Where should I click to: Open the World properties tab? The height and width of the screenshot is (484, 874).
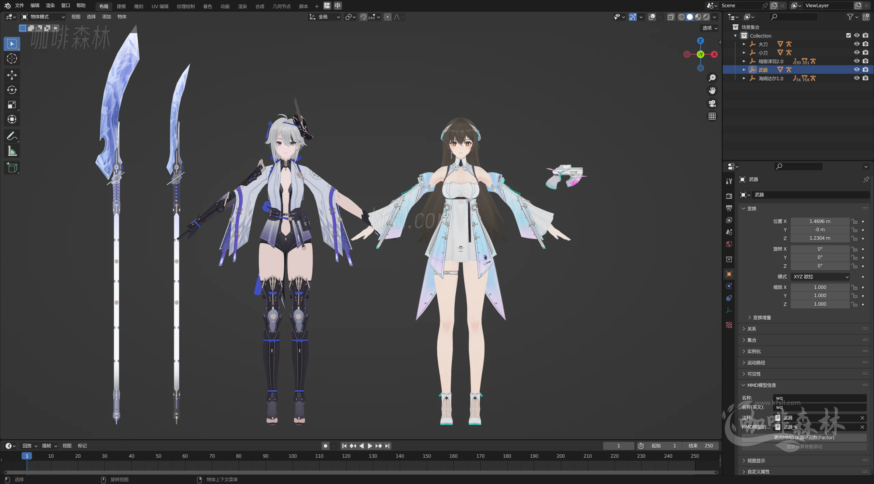pos(729,244)
